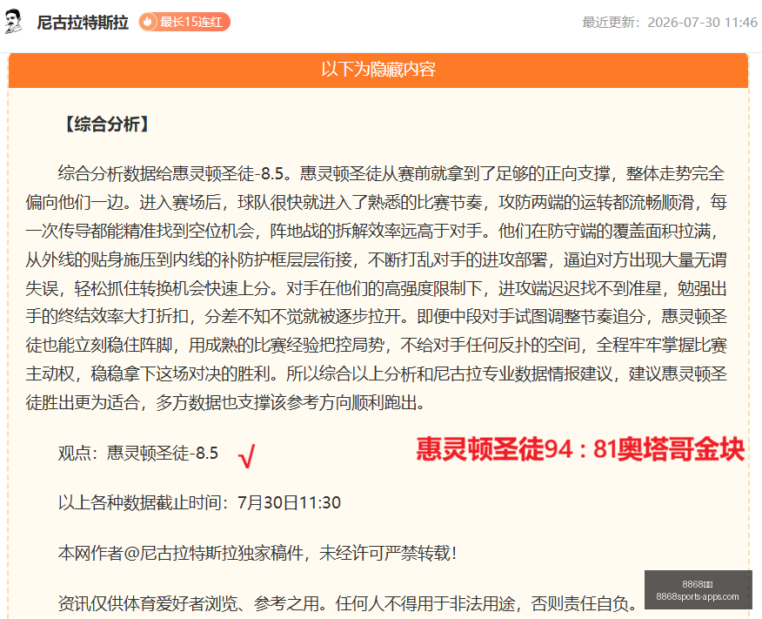Screen dimensions: 762x619
Task: Open the author name 尼古拉特斯拉
Action: pos(83,23)
